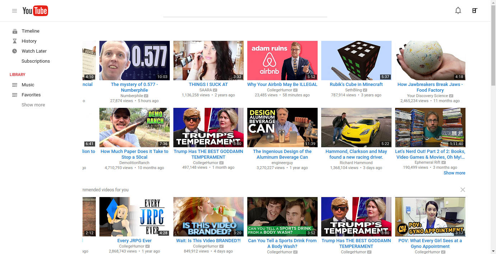This screenshot has height=254, width=496.
Task: Click the Every JRPG Ever title
Action: coord(135,241)
